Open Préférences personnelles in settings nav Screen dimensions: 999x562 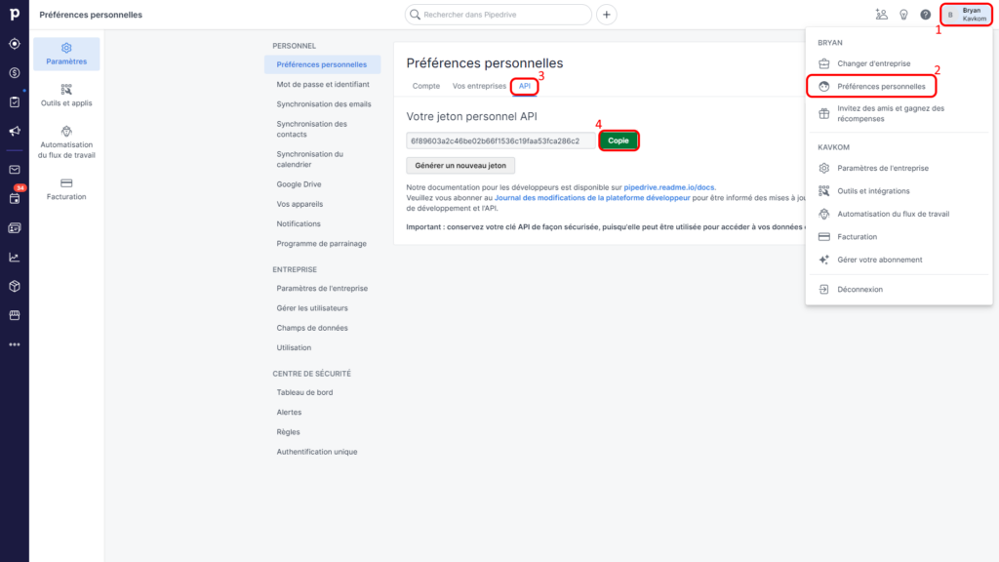pos(322,64)
